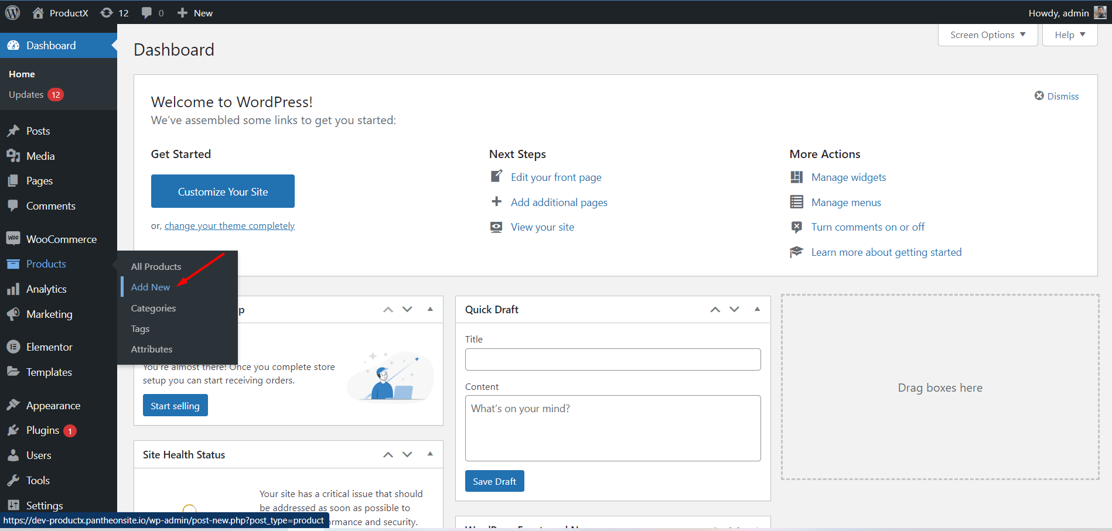The width and height of the screenshot is (1112, 531).
Task: Click the Settings icon in sidebar
Action: click(x=13, y=505)
